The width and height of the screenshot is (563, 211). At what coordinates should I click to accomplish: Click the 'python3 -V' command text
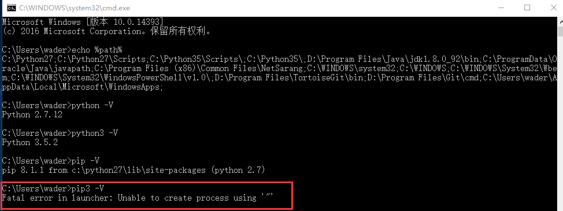pyautogui.click(x=95, y=133)
